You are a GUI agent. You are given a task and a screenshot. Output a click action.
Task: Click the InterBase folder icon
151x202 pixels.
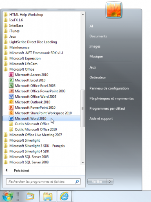coord(5,25)
